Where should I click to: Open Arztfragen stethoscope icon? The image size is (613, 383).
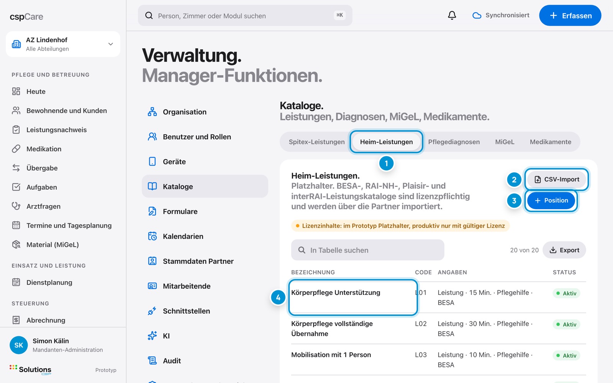(x=16, y=206)
